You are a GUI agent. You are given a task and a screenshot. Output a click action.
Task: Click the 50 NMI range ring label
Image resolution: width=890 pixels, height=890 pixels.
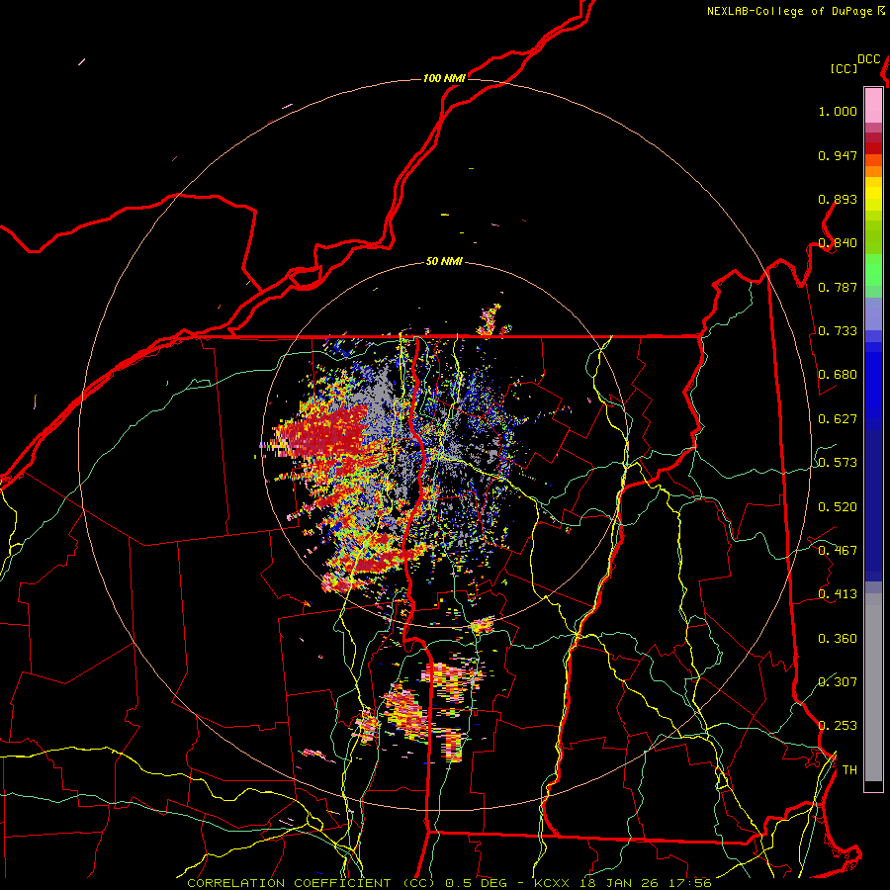pos(444,261)
